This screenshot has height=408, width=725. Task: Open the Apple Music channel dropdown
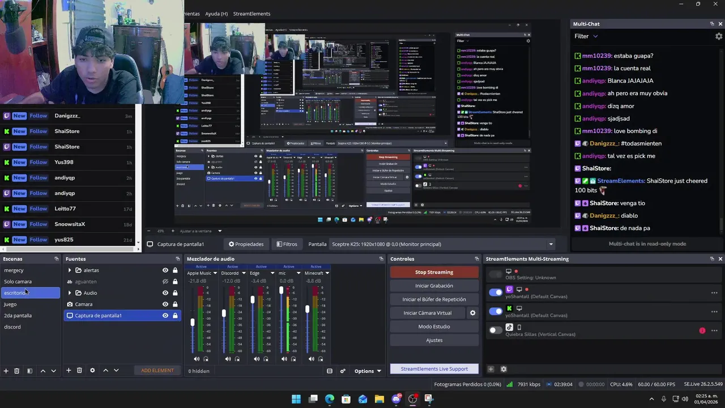pyautogui.click(x=215, y=273)
